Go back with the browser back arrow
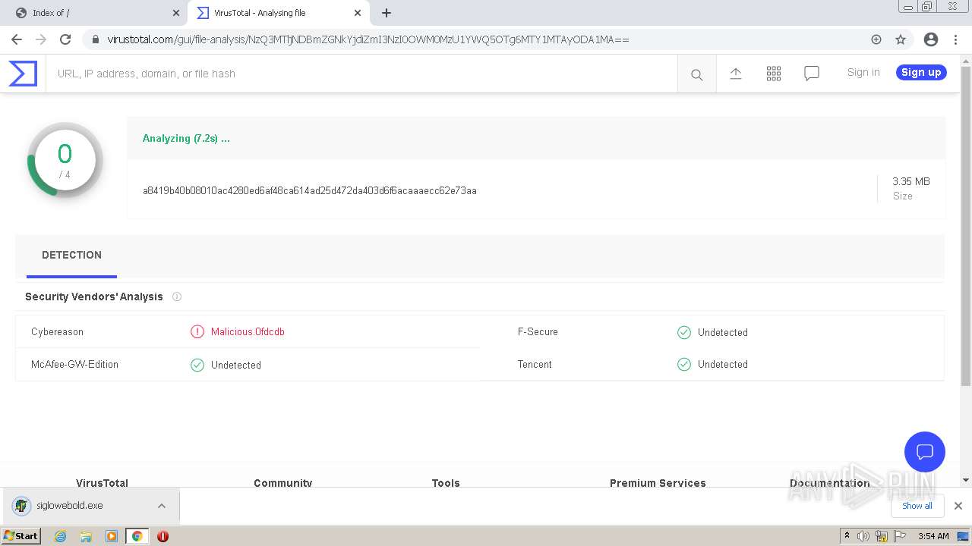The width and height of the screenshot is (972, 546). point(17,39)
